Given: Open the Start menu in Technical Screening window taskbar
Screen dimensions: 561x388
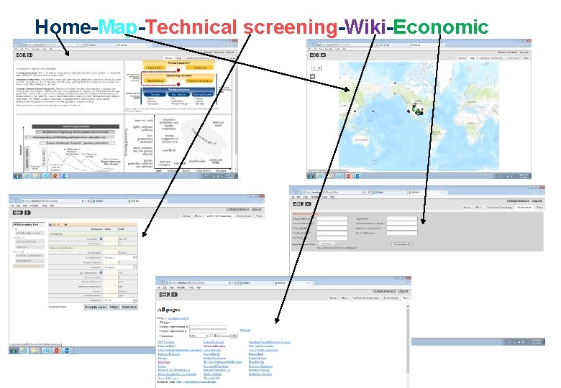Looking at the screenshot, I should coord(14,350).
